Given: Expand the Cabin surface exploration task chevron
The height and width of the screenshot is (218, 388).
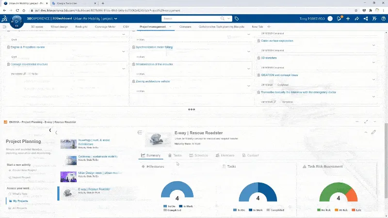Looking at the screenshot, I should [373, 45].
